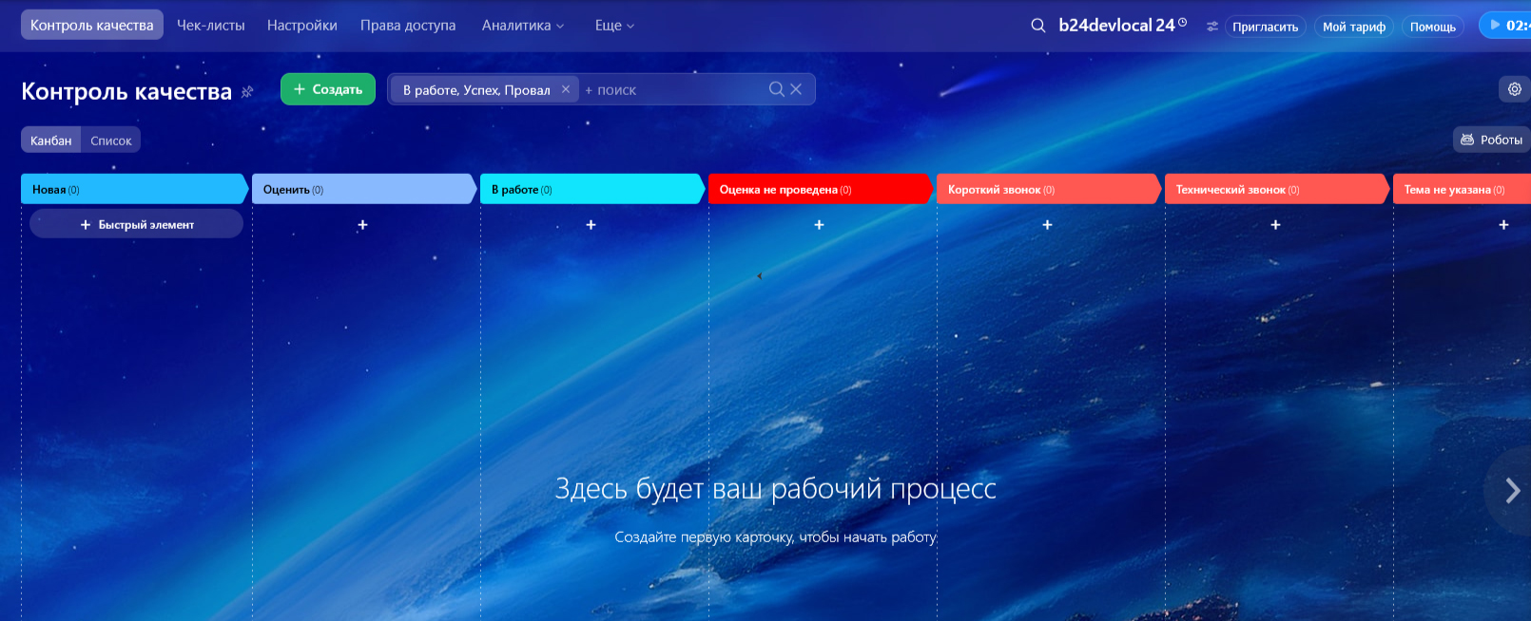Add card in Короткий звонок column

pos(1047,225)
